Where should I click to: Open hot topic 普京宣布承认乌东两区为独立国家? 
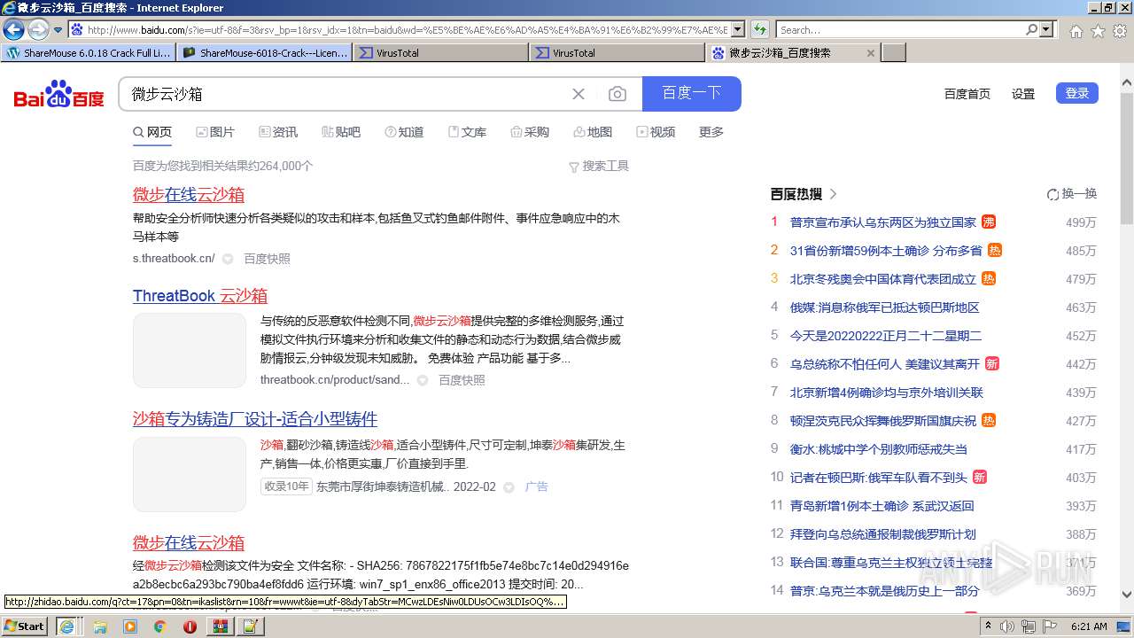[883, 222]
